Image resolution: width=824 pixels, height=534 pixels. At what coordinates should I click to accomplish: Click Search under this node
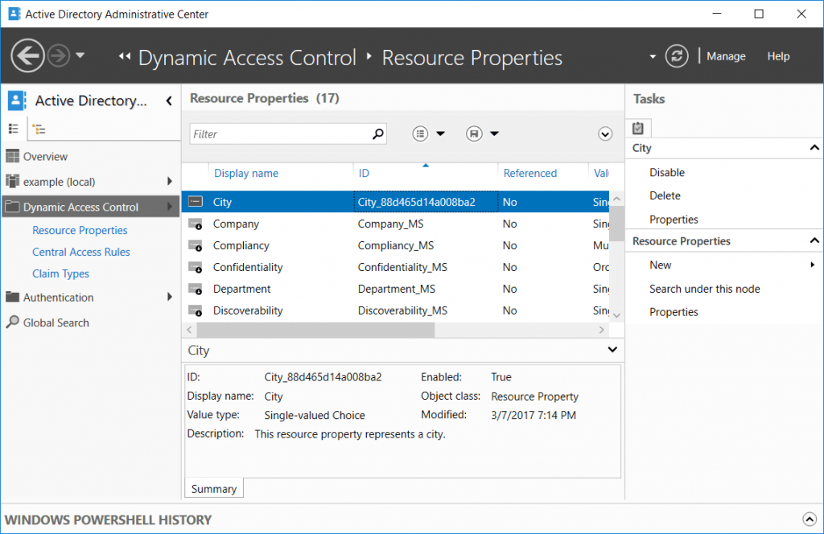705,288
